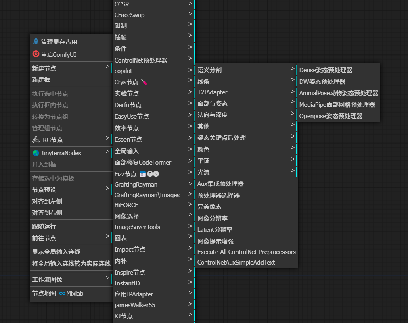Open the ImageSaverTools category
Image resolution: width=408 pixels, height=323 pixels.
click(x=153, y=227)
